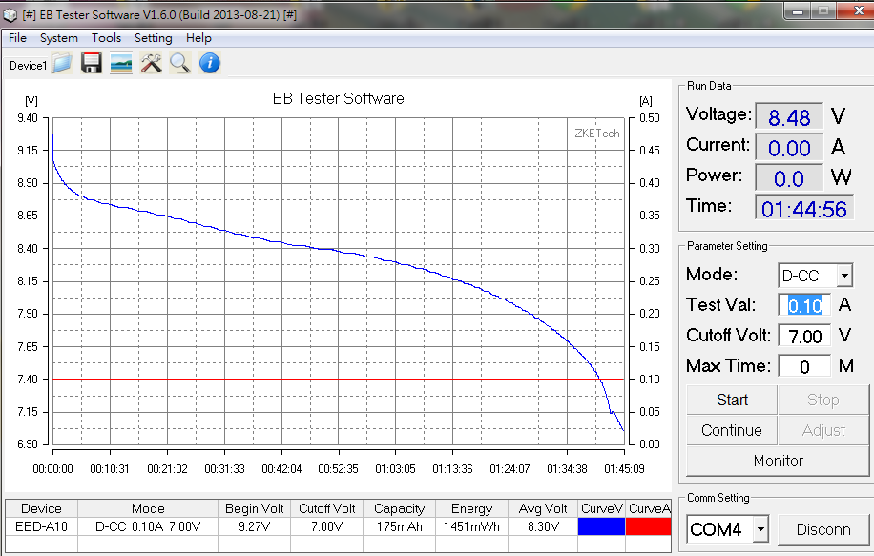Image resolution: width=874 pixels, height=556 pixels.
Task: Click the red CurveA color swatch
Action: click(649, 526)
